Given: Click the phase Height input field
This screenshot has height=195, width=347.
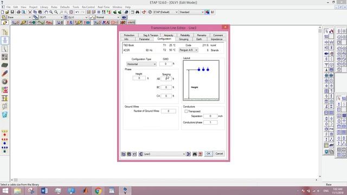Looking at the screenshot, I should pyautogui.click(x=139, y=78).
